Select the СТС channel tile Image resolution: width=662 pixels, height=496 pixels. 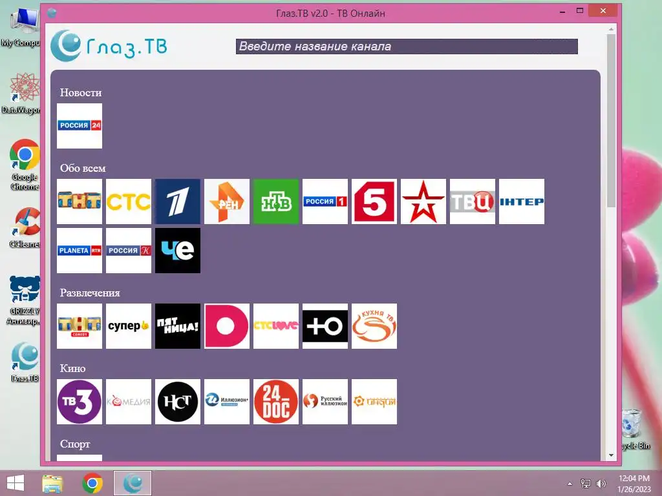point(129,201)
